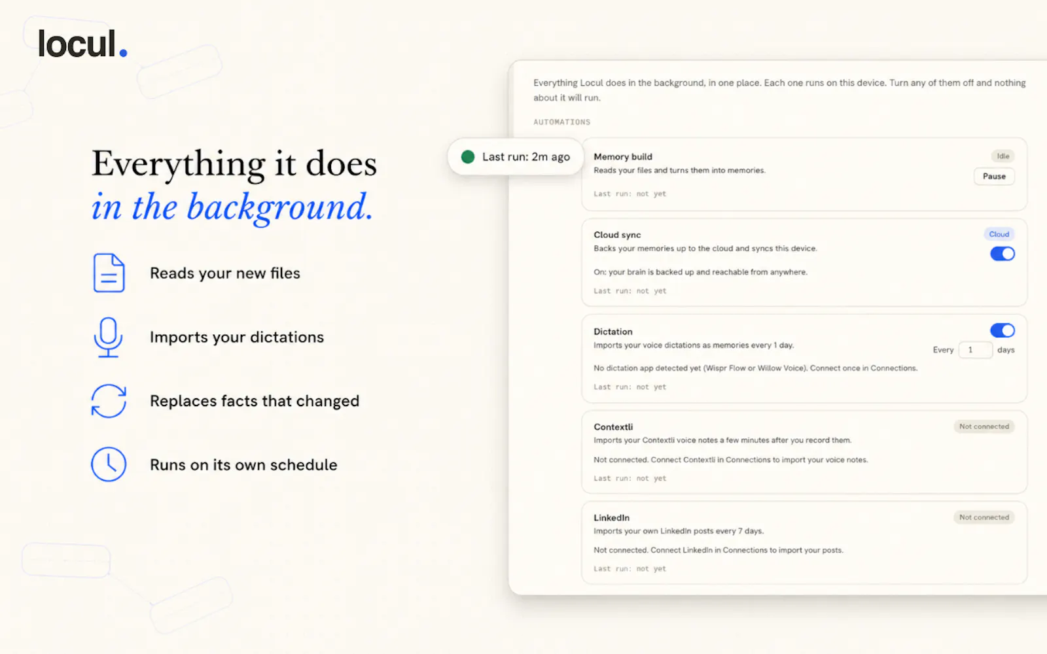Click the Memory build title
The height and width of the screenshot is (654, 1047).
pyautogui.click(x=623, y=157)
